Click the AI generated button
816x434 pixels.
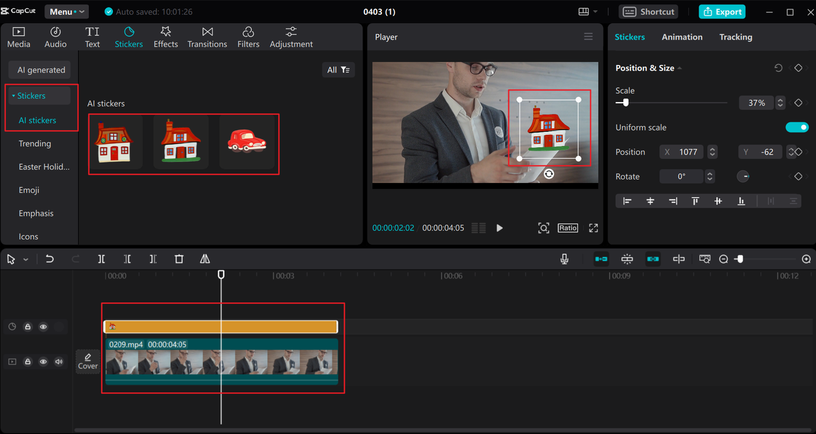click(x=41, y=70)
